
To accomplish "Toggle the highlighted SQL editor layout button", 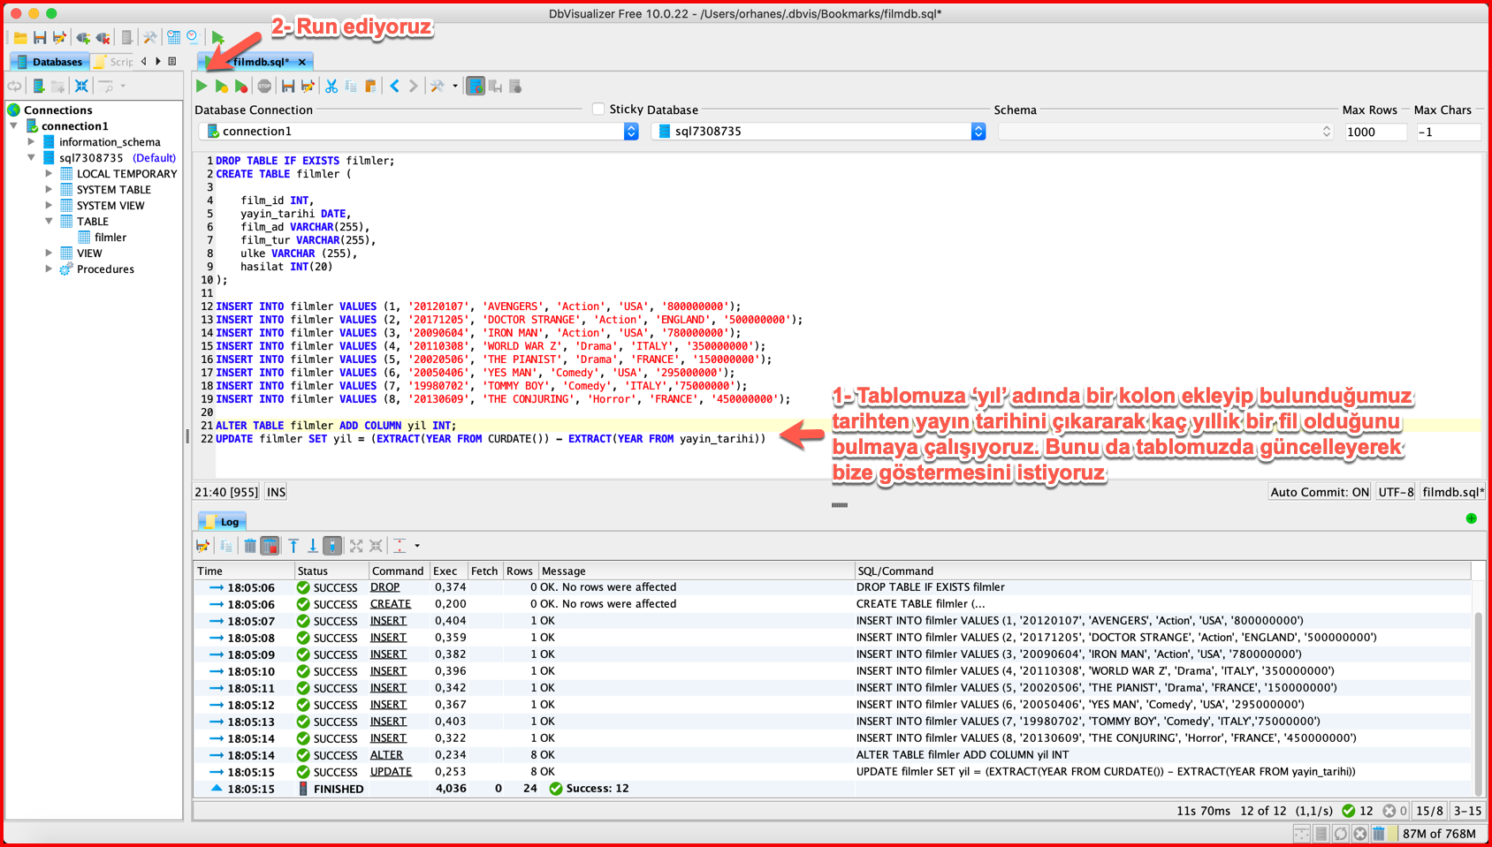I will pyautogui.click(x=476, y=87).
